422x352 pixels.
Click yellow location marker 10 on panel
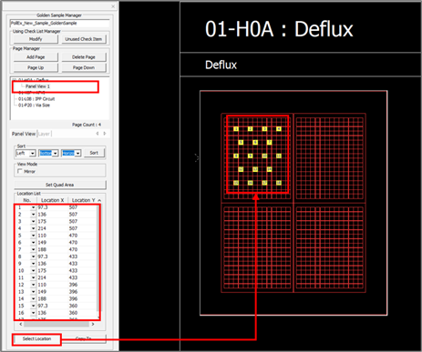(264, 156)
